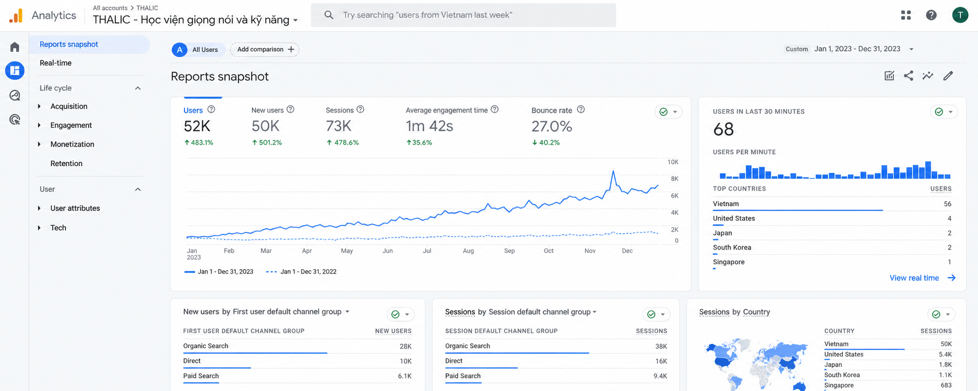Select the Reports icon in sidebar

click(x=15, y=71)
